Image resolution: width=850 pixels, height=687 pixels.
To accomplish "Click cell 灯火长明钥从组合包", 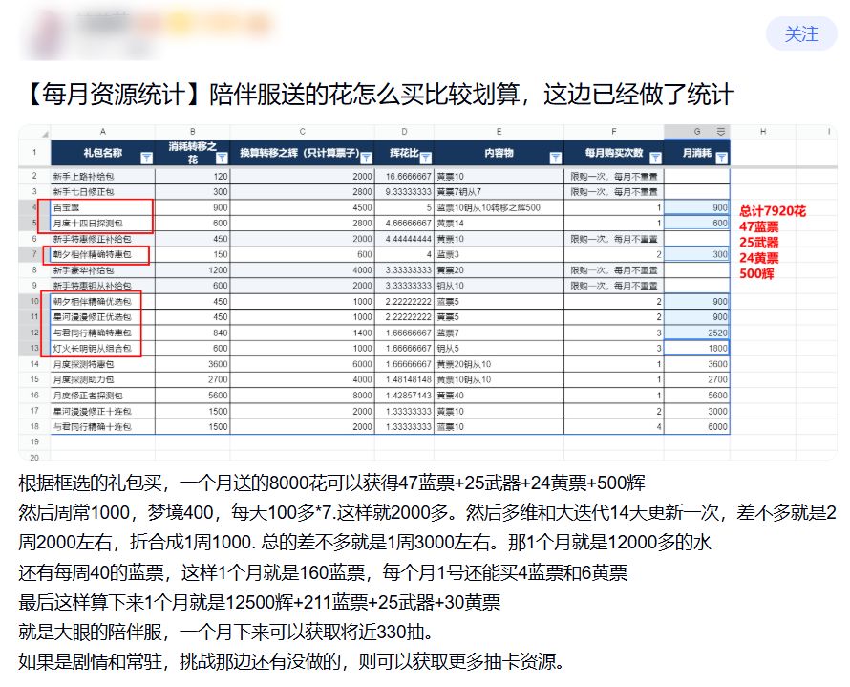I will (103, 349).
